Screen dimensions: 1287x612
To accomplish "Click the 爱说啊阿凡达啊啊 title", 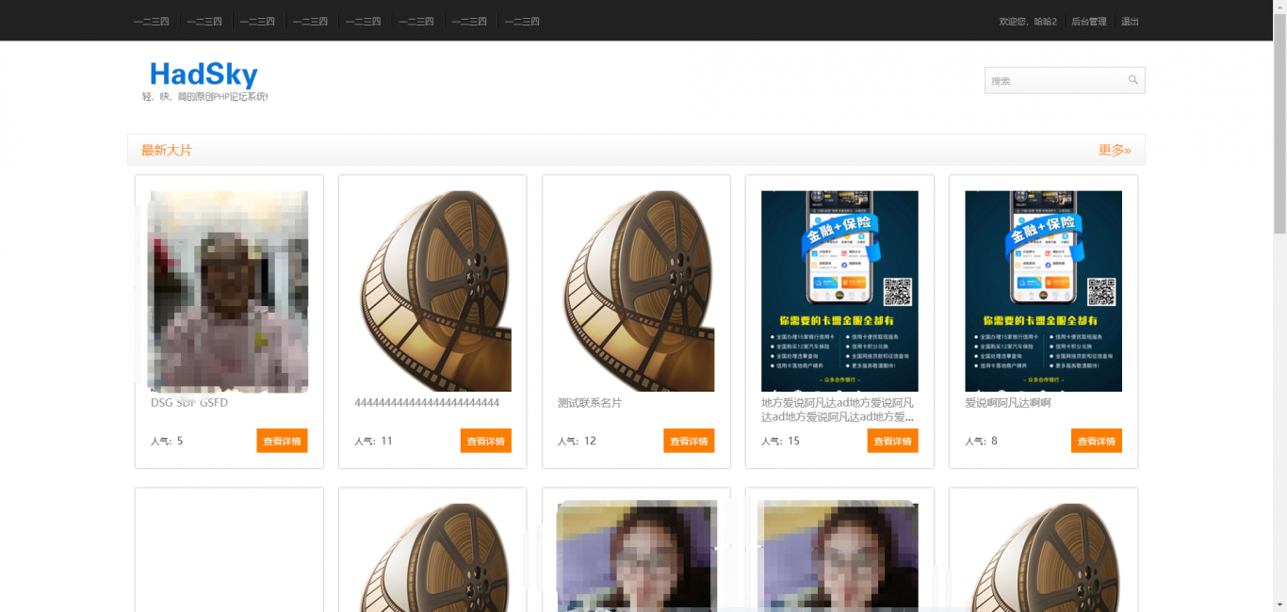I will pos(1007,403).
